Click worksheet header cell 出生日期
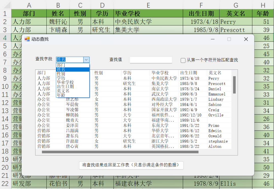Screen dimensions: 274x189 pyautogui.click(x=201, y=13)
